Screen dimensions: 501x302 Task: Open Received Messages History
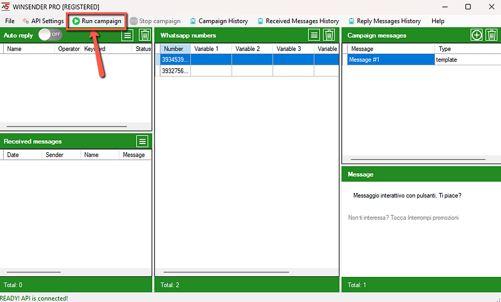pyautogui.click(x=298, y=21)
